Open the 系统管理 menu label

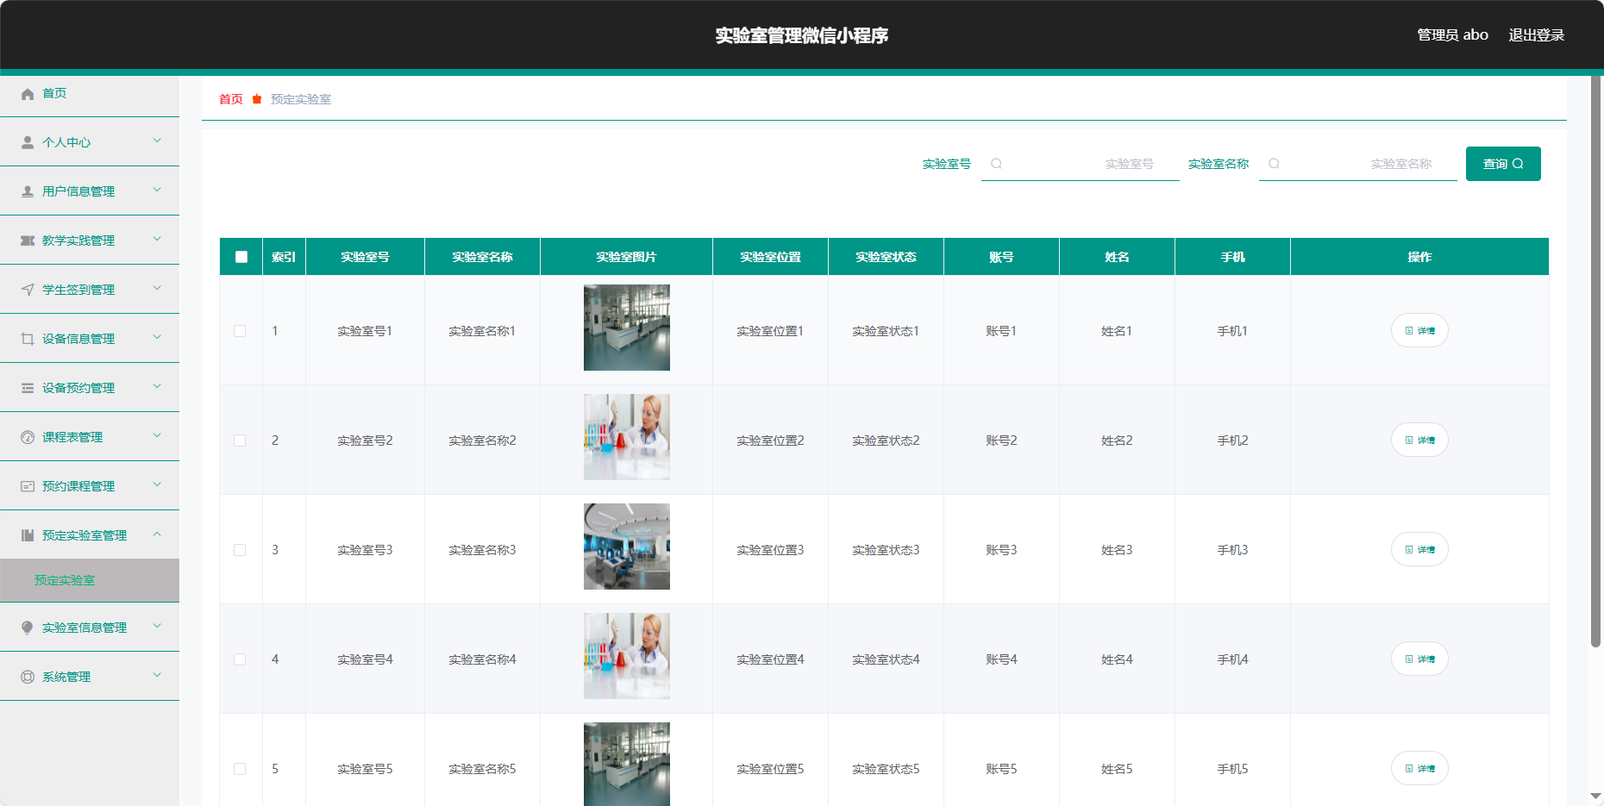tap(66, 677)
